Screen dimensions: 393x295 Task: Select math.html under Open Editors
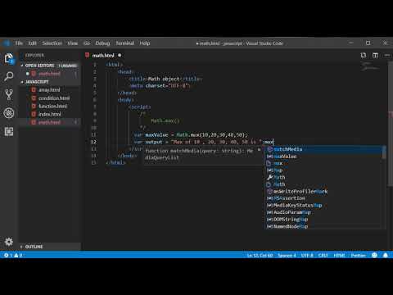49,74
